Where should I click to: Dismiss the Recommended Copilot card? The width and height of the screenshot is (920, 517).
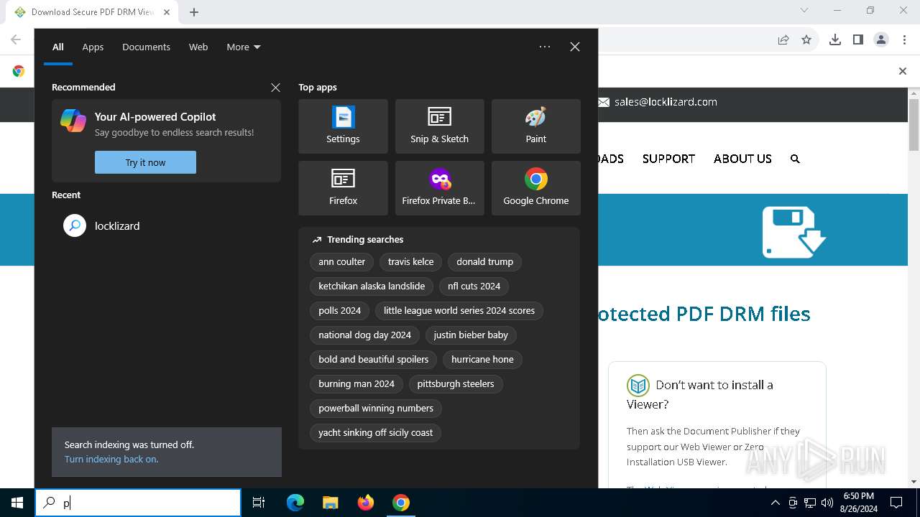click(x=275, y=88)
